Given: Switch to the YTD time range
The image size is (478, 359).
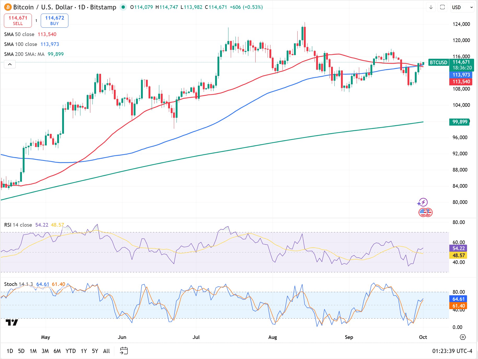Looking at the screenshot, I should click(x=70, y=351).
